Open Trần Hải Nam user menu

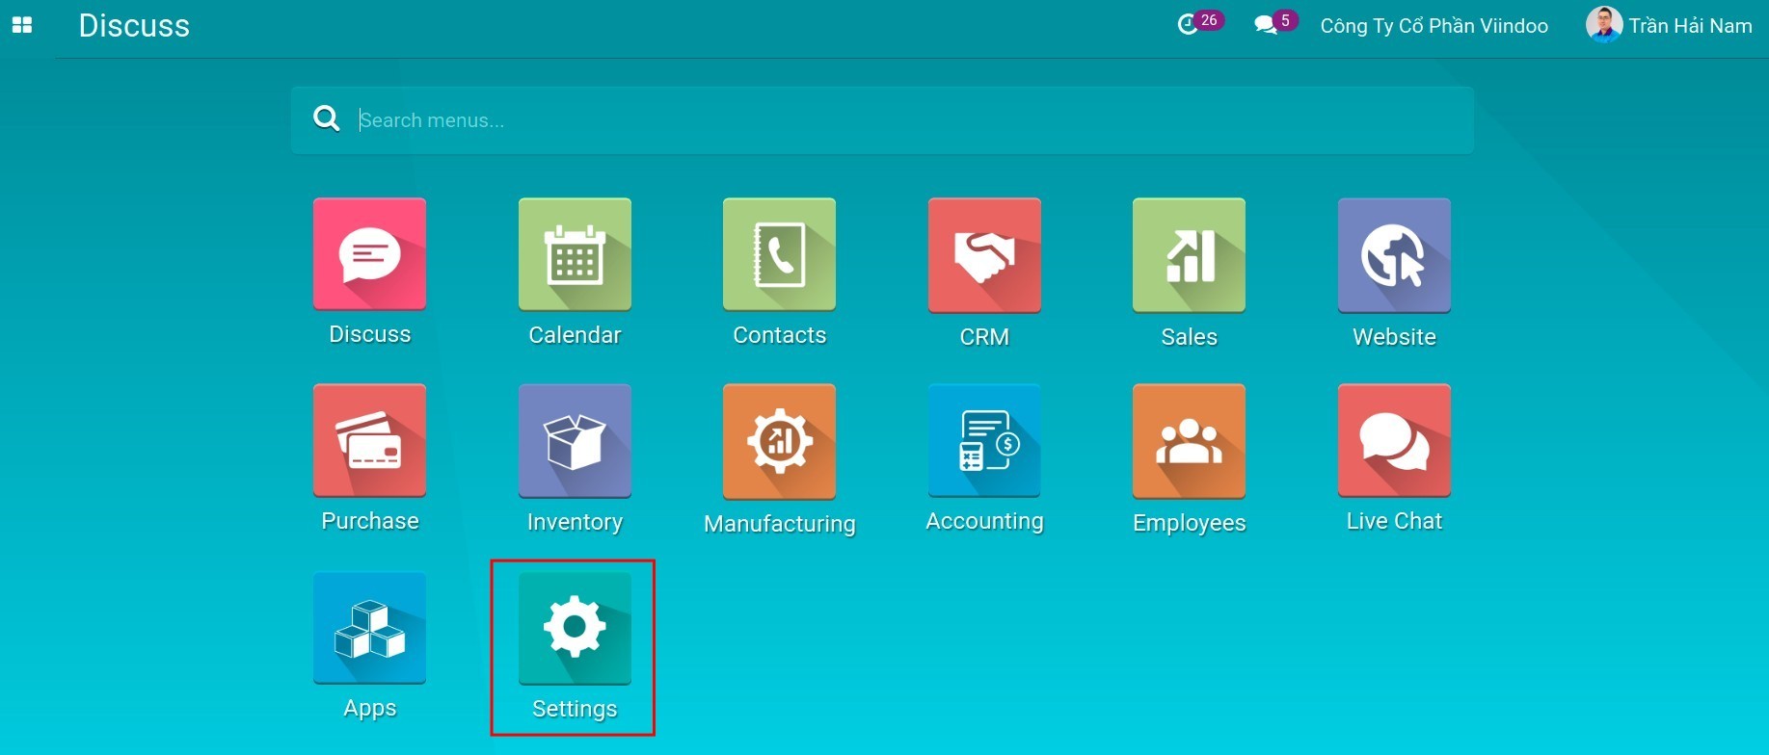[1670, 25]
